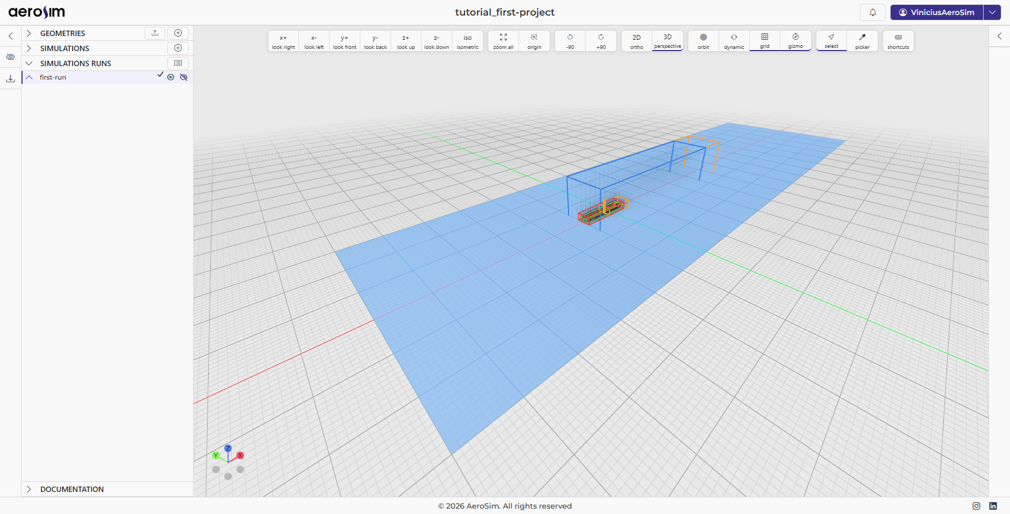The height and width of the screenshot is (514, 1010).
Task: Expand the DOCUMENTATION section
Action: coord(29,489)
